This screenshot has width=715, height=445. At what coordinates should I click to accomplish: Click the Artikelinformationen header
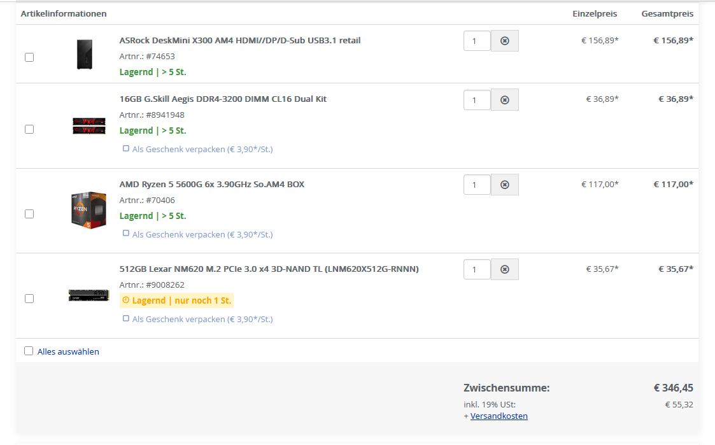(x=64, y=13)
